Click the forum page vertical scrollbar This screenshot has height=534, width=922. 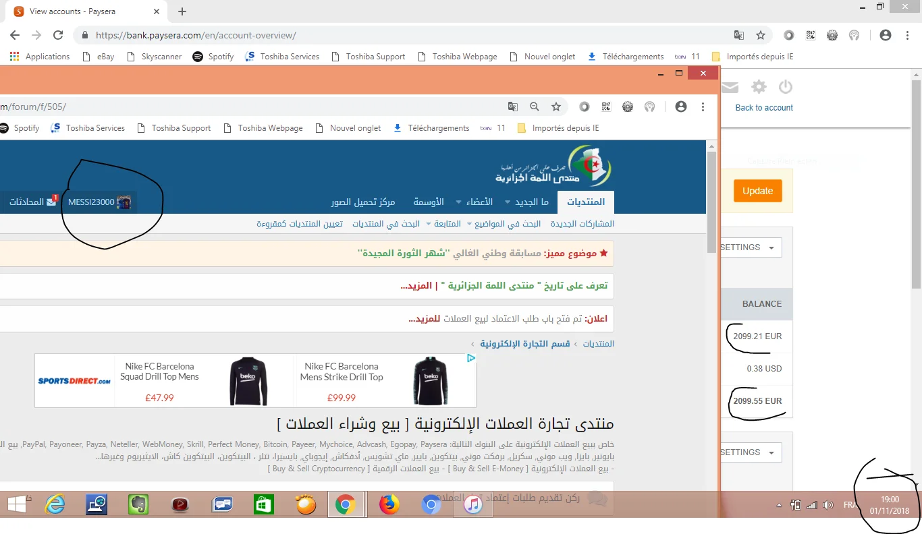711,202
